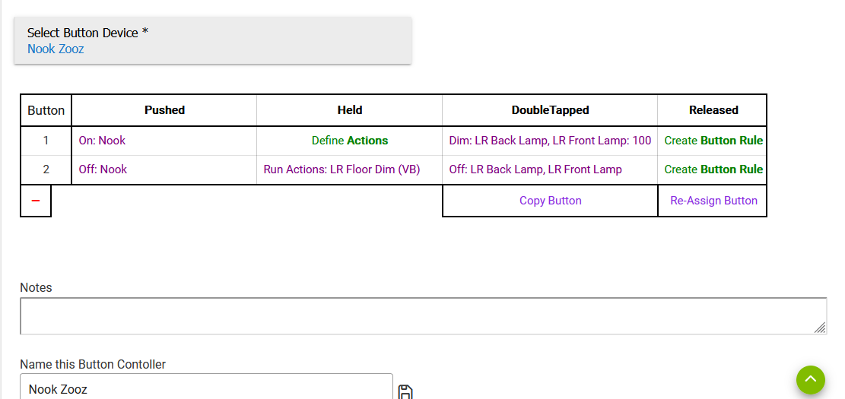Click the save floppy disk icon
This screenshot has width=845, height=399.
coord(405,392)
